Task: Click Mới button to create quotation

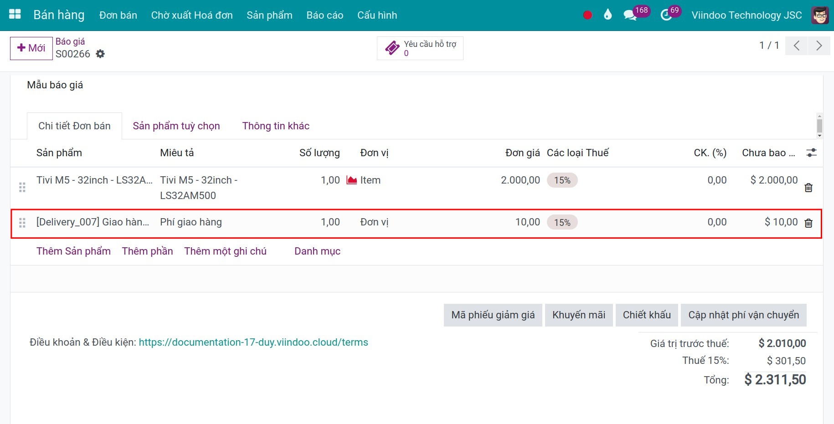Action: [31, 48]
